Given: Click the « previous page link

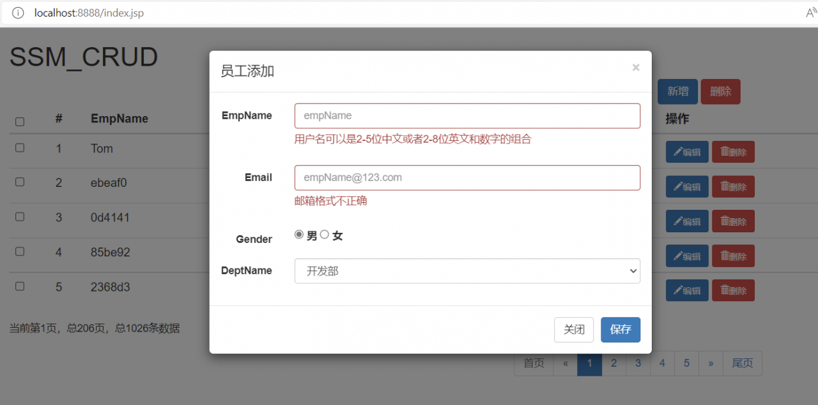Looking at the screenshot, I should (566, 363).
